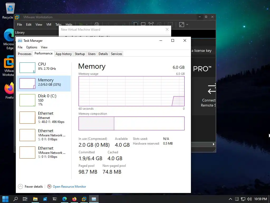Viewport: 270px width, 203px height.
Task: Close the New Virtual Machine Wizard dialog
Action: 167,29
